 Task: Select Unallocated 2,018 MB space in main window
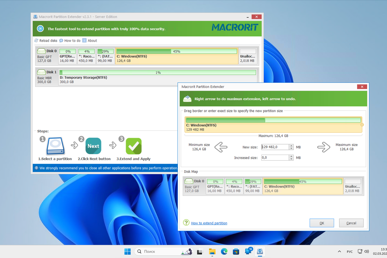tap(248, 56)
